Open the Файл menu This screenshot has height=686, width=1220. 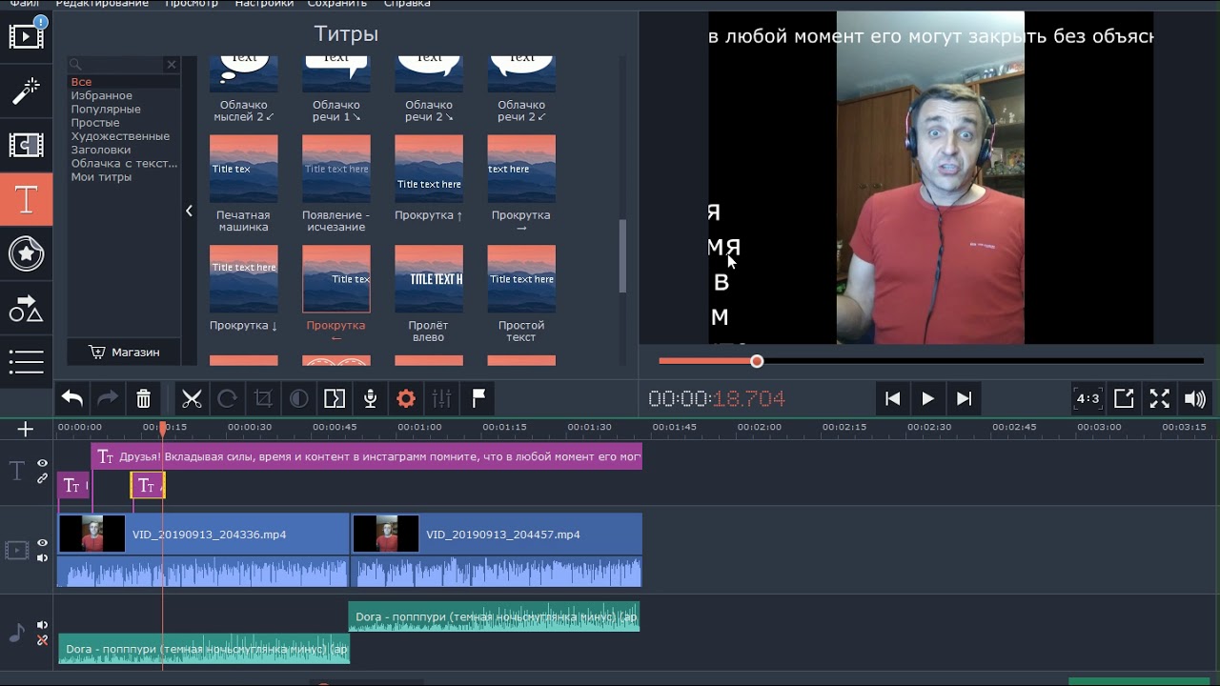(24, 4)
